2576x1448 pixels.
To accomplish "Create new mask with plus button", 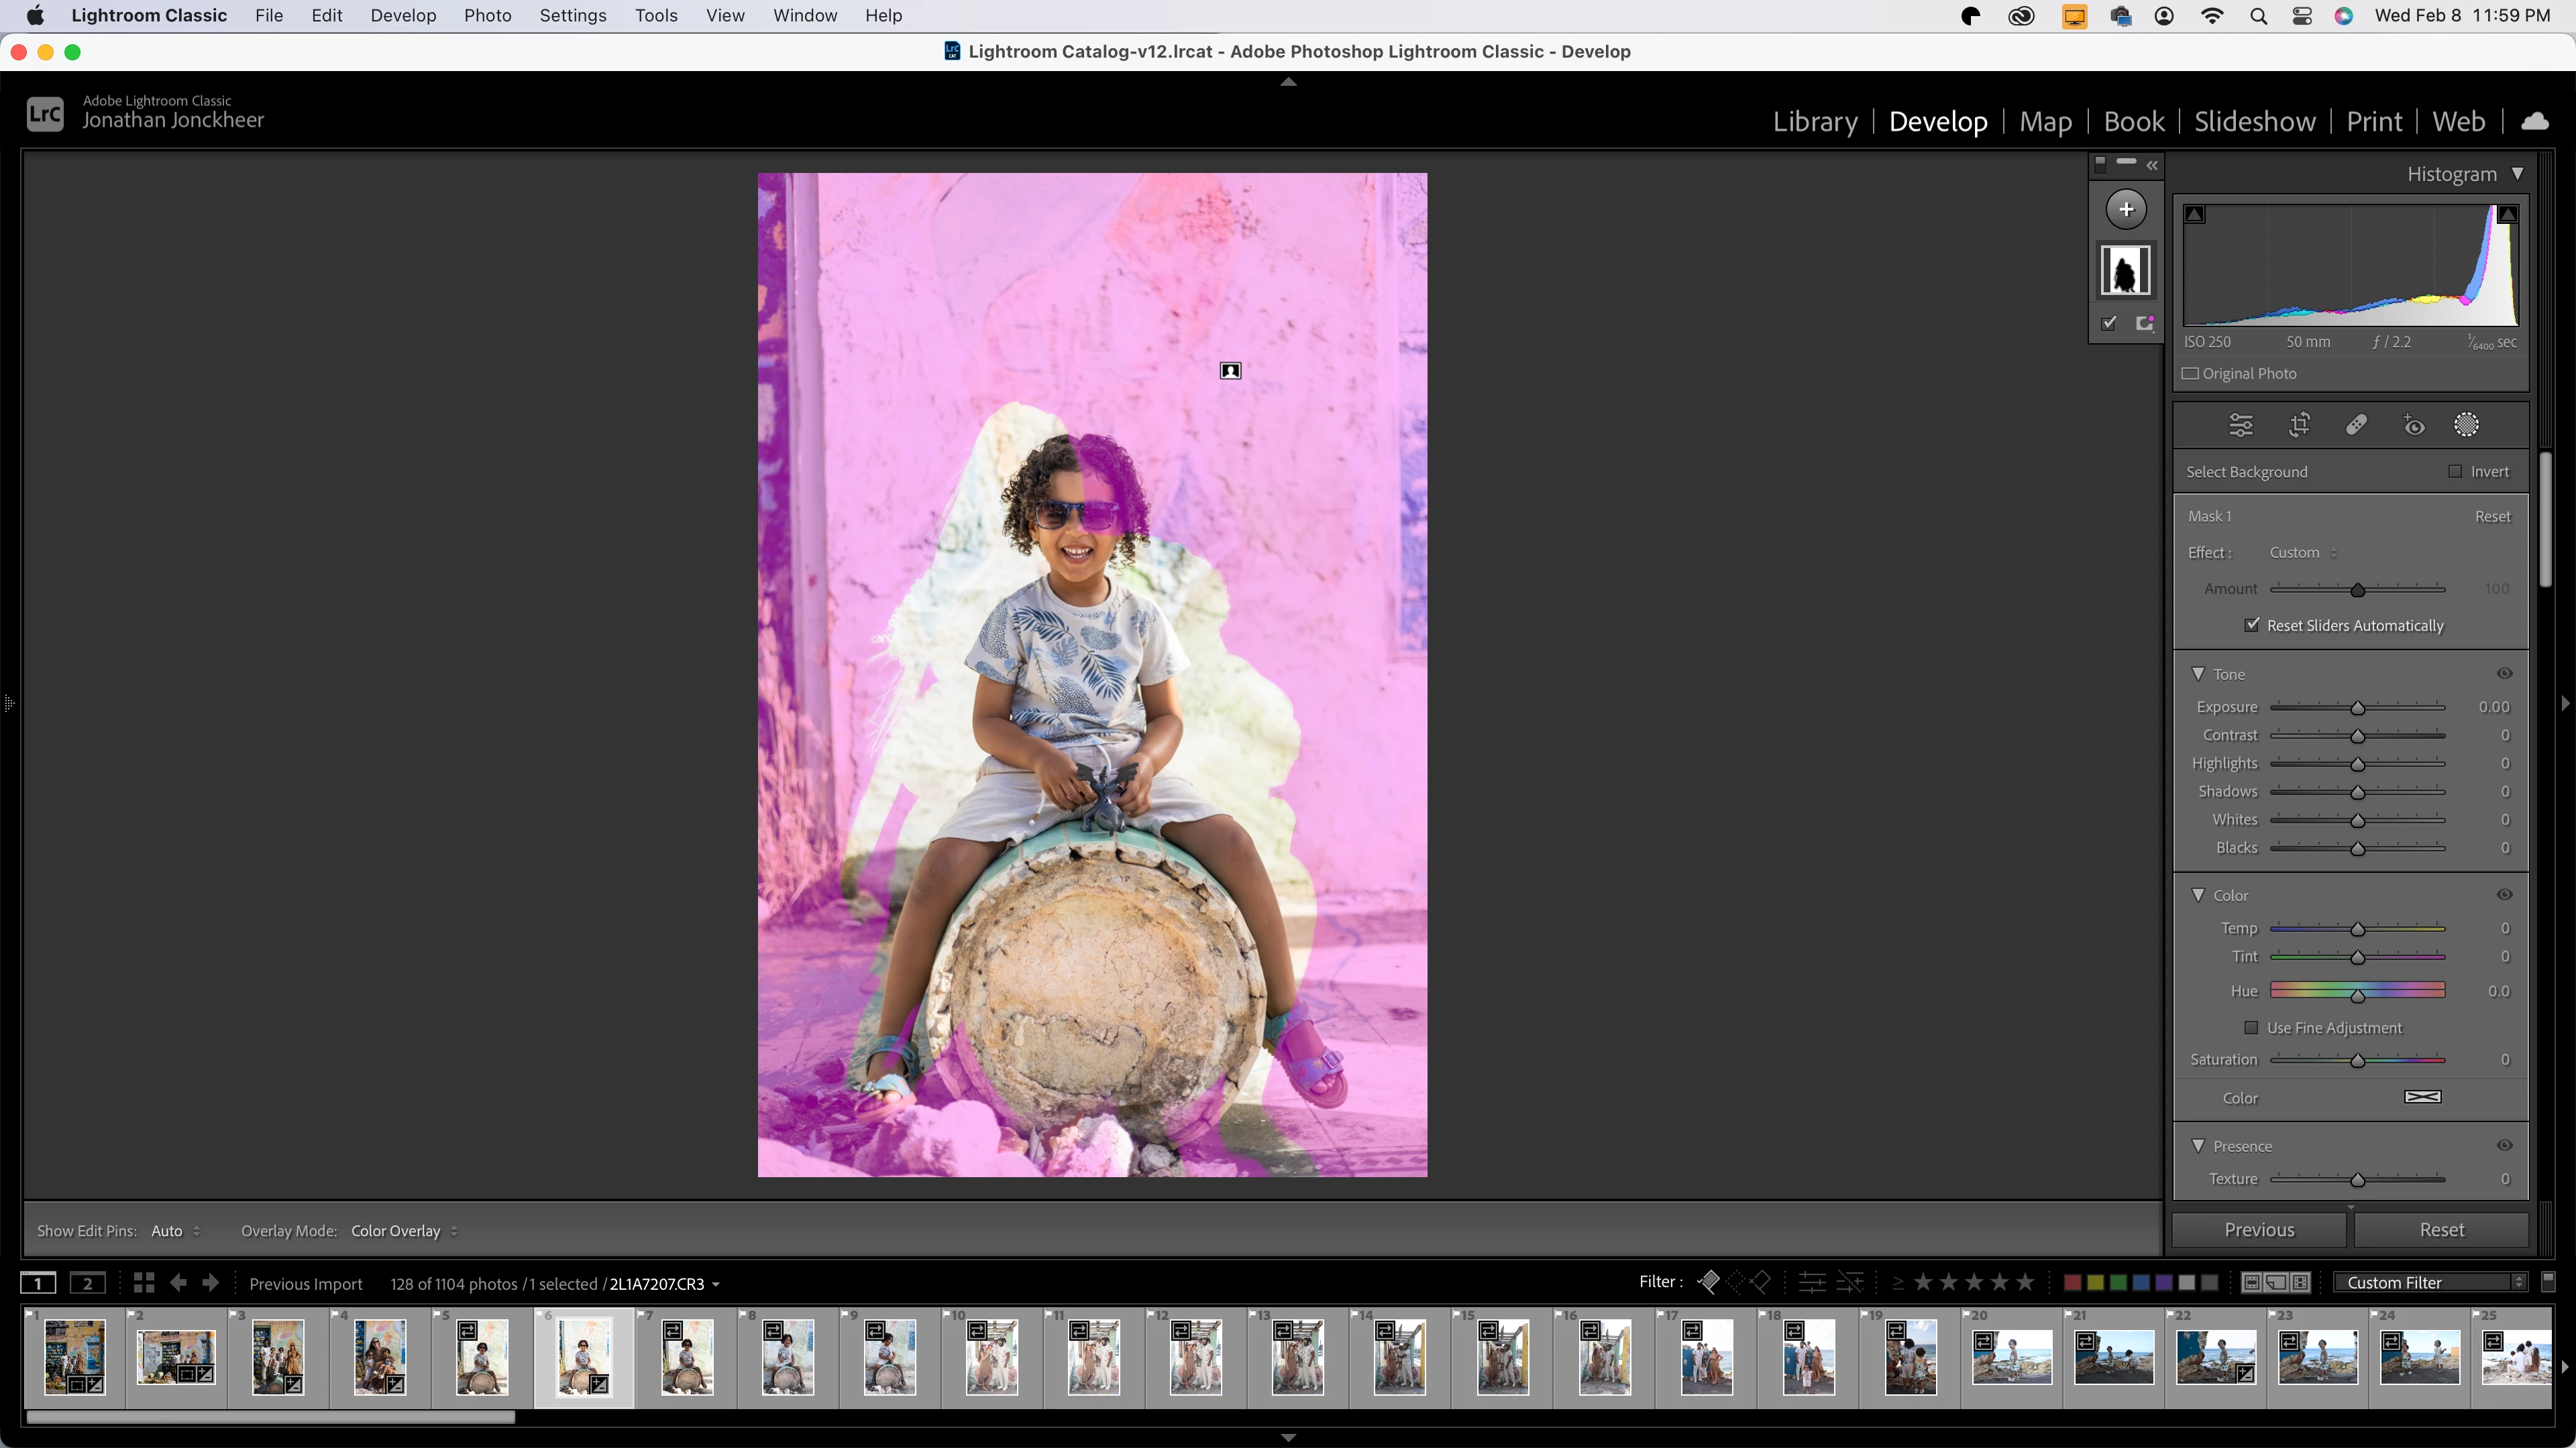I will 2126,209.
